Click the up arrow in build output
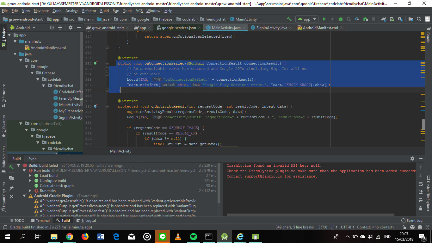This screenshot has width=432, height=243. pyautogui.click(x=421, y=167)
